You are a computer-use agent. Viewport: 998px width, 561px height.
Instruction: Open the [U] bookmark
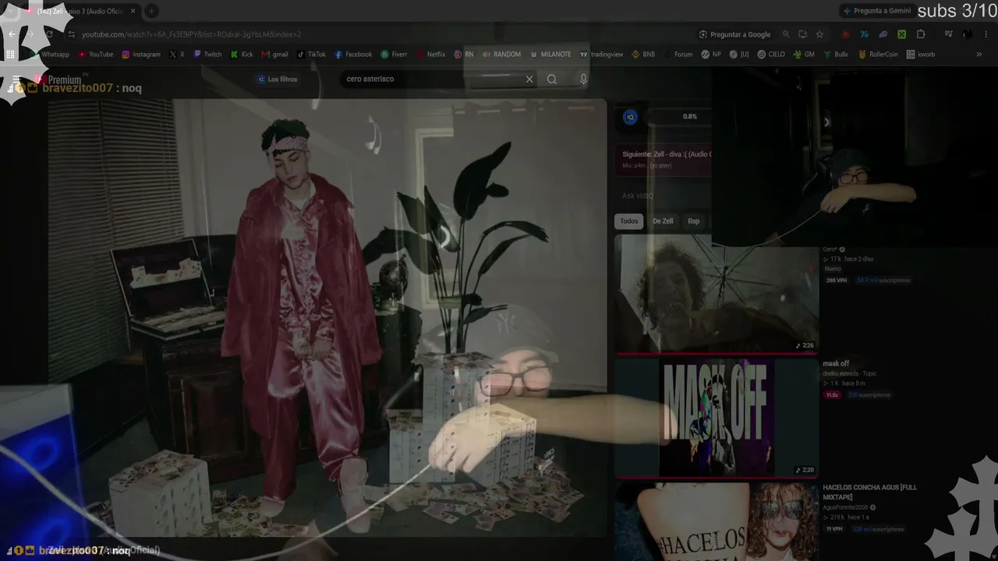click(739, 55)
